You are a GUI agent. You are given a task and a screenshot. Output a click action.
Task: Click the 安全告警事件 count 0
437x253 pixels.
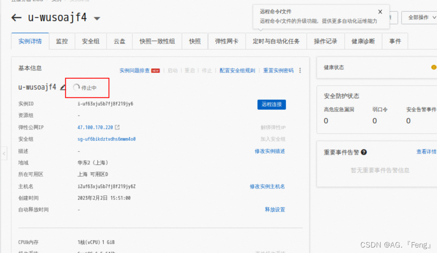point(408,121)
